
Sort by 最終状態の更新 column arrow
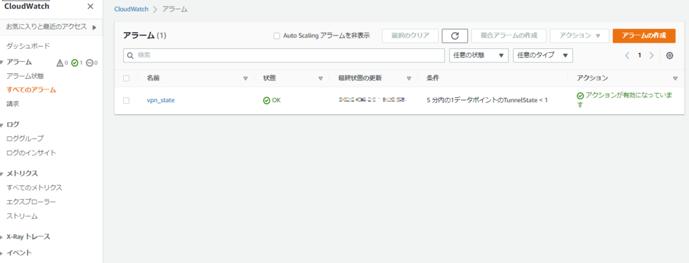coord(409,78)
